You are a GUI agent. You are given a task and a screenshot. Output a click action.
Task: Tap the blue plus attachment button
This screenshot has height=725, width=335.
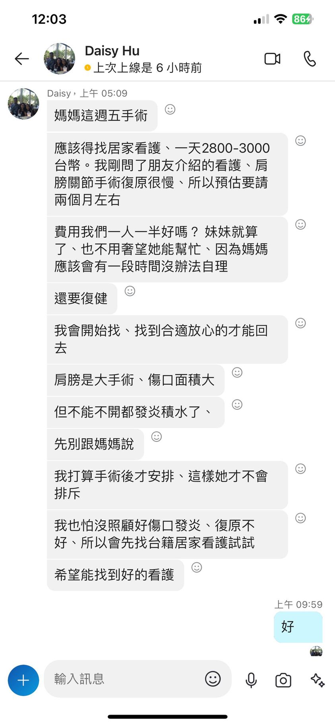click(x=23, y=680)
